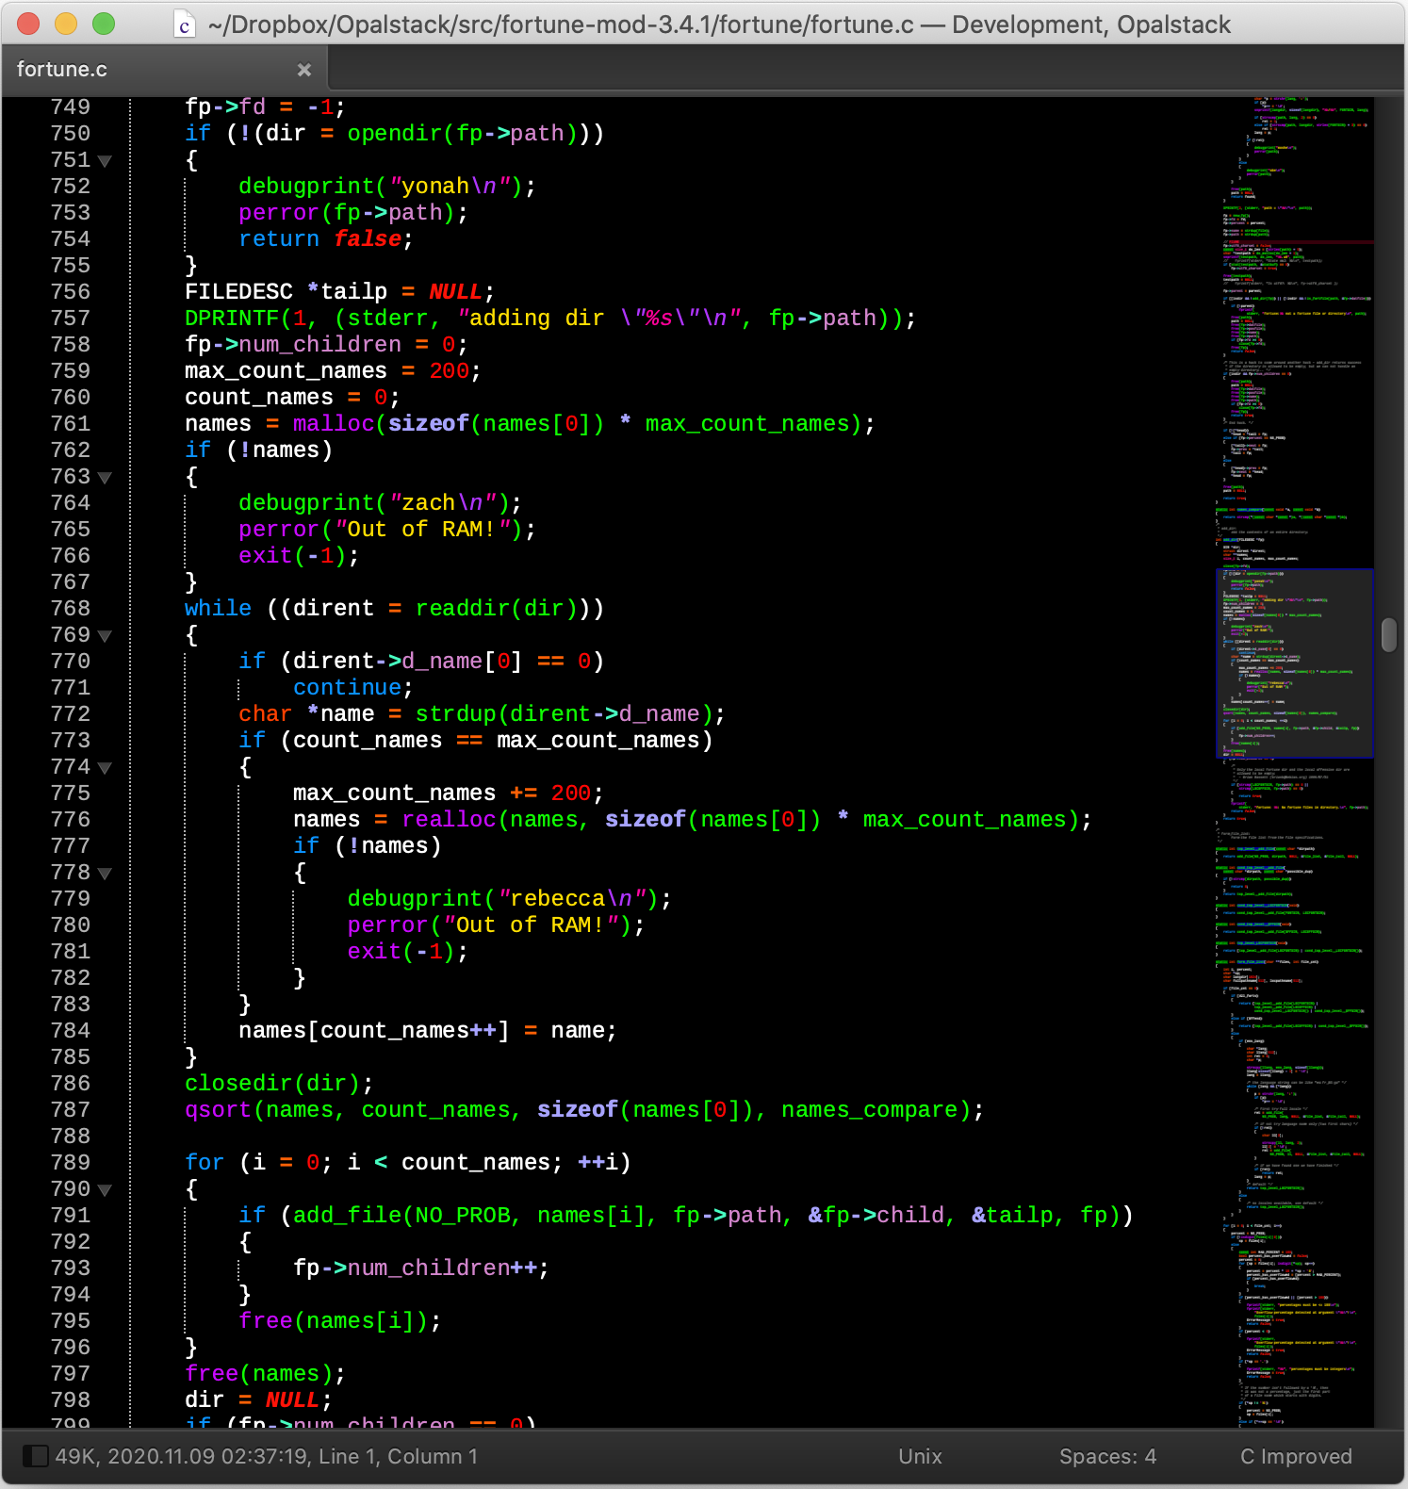Click on the opendir call on line 750
This screenshot has width=1408, height=1489.
463,134
